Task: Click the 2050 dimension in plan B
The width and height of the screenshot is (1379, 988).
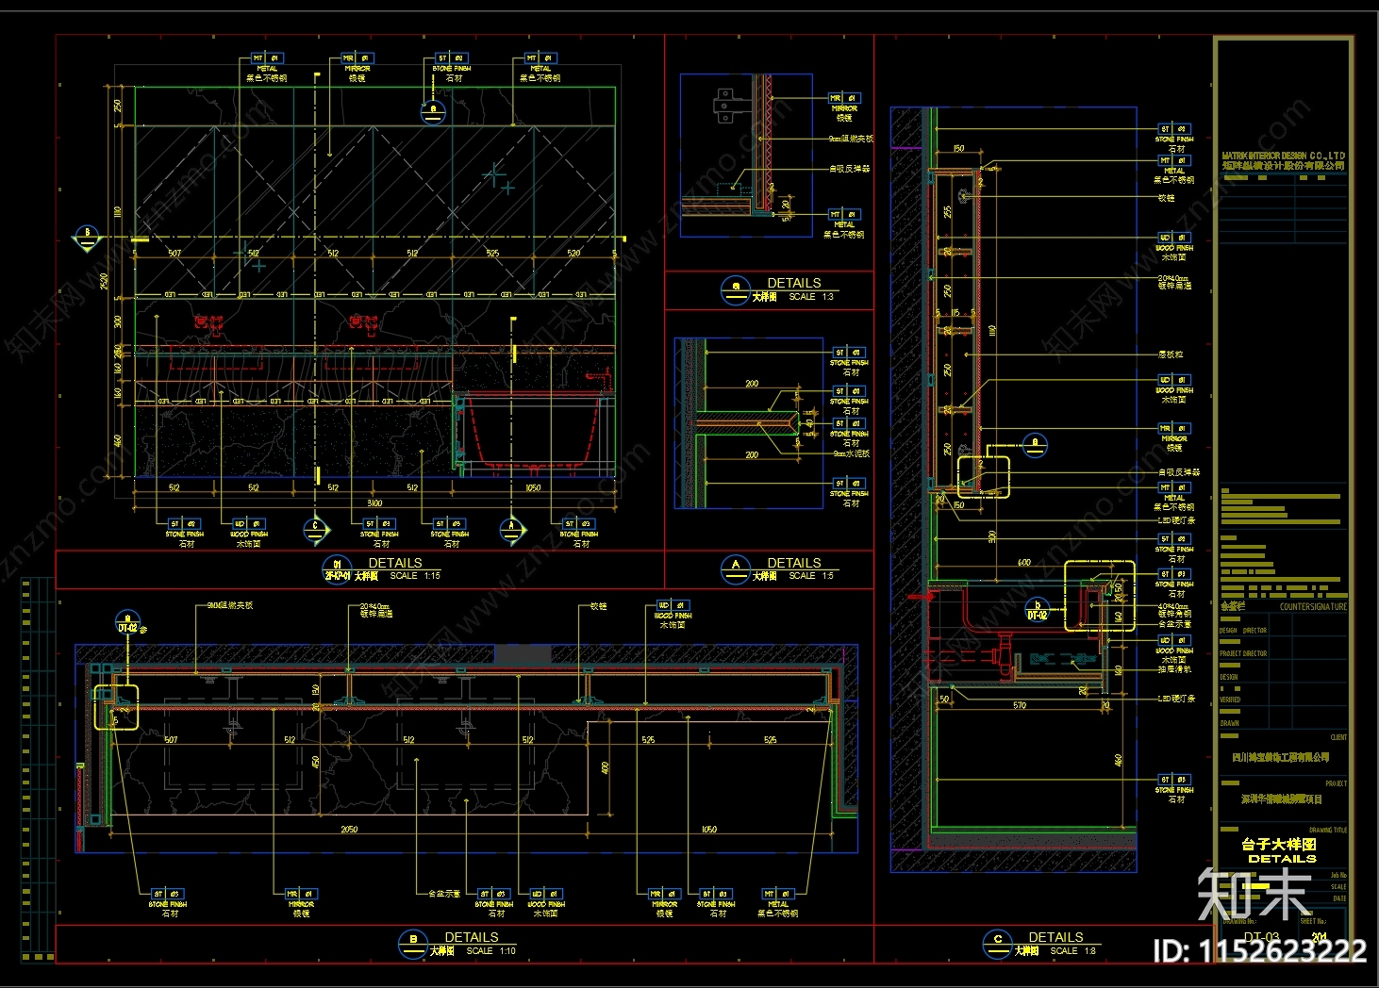Action: [349, 830]
